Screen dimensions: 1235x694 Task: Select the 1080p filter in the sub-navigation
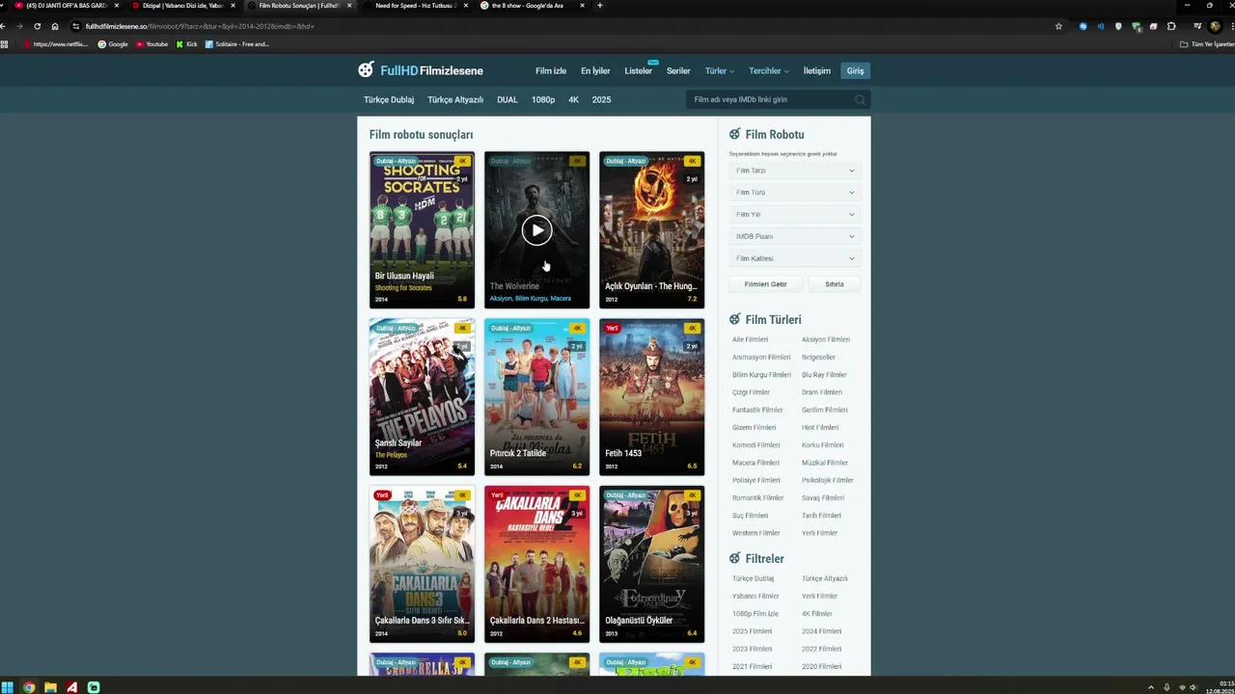(543, 100)
